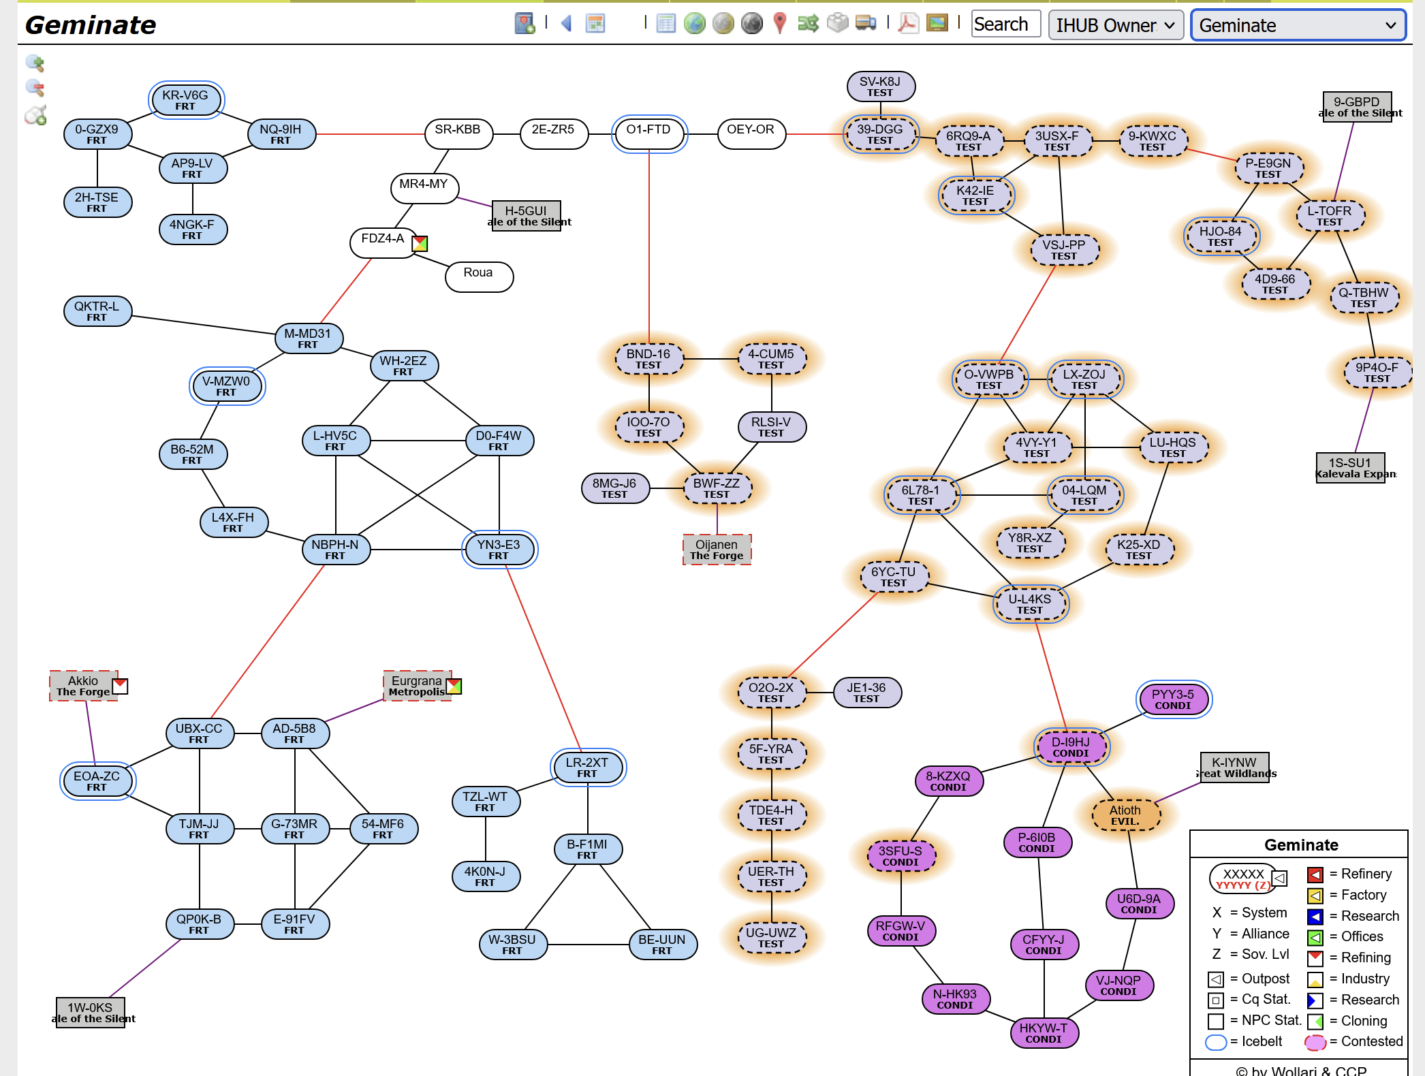
Task: Click the Wollari & CCP copyright text
Action: [1301, 1070]
